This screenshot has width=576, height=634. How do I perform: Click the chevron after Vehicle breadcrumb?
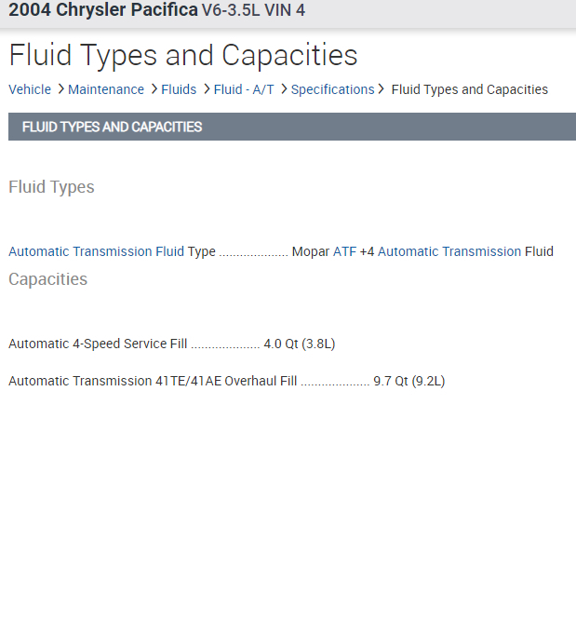(x=60, y=89)
